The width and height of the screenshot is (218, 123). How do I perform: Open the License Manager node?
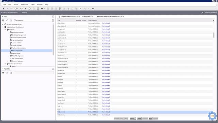pos(17,45)
